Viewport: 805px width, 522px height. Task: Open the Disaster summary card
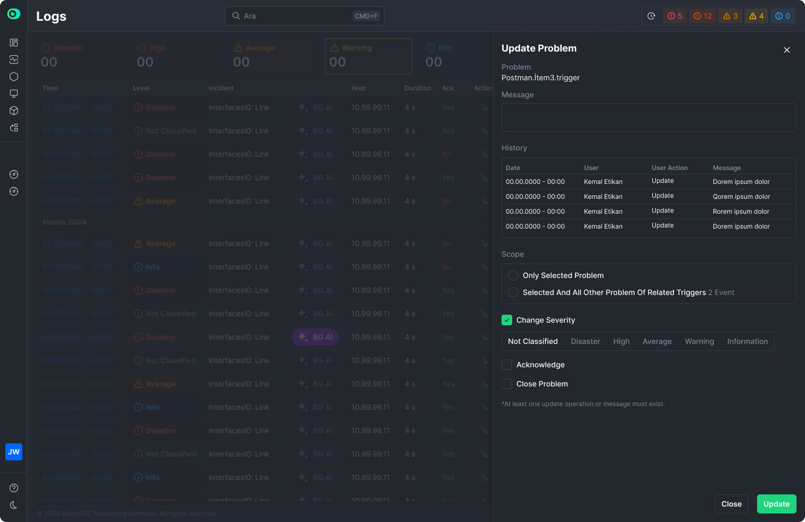80,56
